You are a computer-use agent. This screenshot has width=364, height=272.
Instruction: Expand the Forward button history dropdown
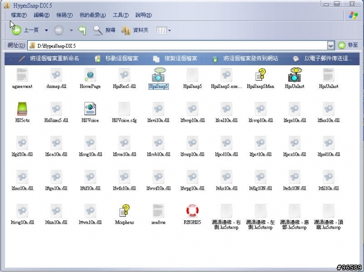(71, 30)
